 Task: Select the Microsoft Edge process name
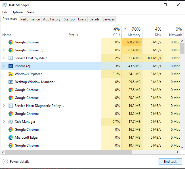(x=26, y=138)
